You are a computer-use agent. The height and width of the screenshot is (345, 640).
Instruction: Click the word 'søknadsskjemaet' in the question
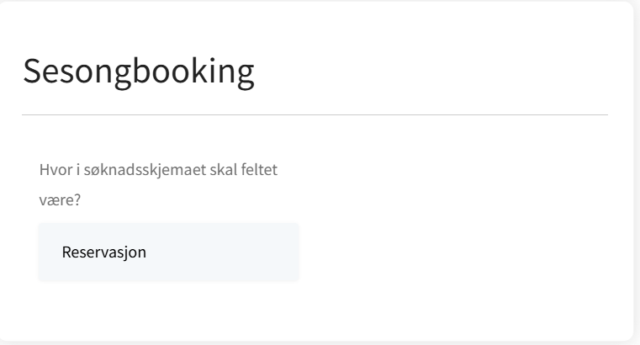click(134, 171)
